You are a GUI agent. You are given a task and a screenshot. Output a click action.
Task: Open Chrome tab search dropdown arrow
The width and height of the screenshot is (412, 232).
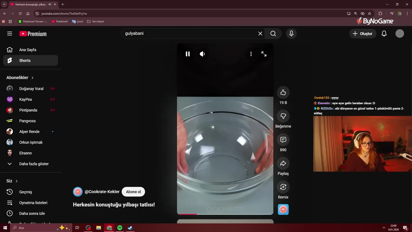[4, 4]
